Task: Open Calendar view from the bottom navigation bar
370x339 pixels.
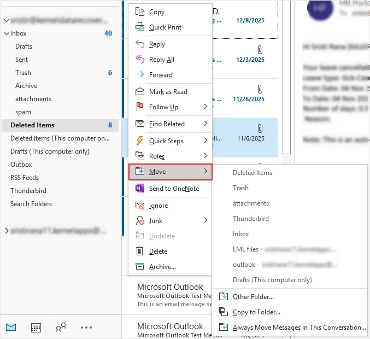Action: tap(36, 328)
